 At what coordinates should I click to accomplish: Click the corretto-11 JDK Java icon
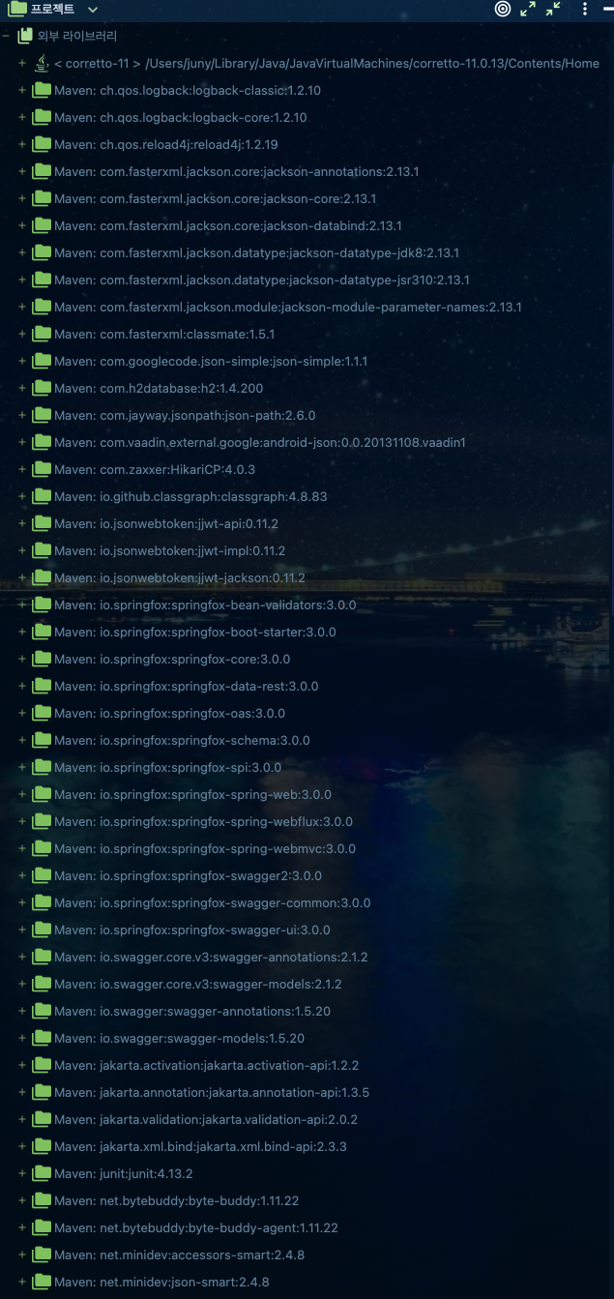[x=42, y=63]
